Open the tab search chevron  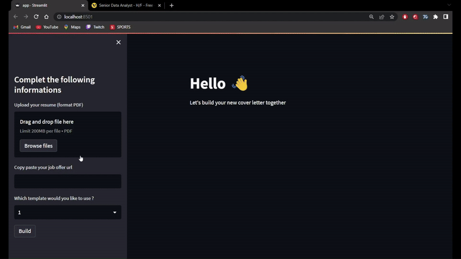[449, 5]
